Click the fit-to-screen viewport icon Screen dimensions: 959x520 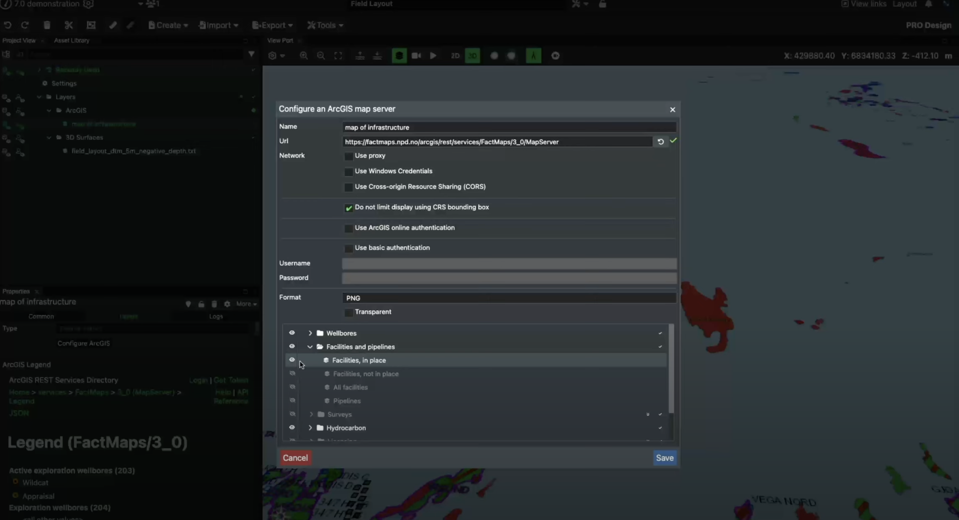tap(338, 56)
